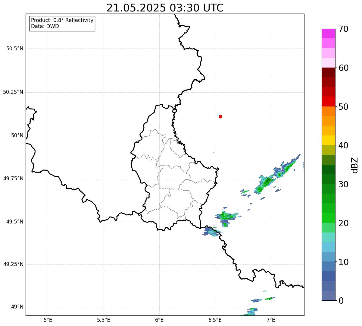The image size is (362, 326).
Task: Click the Data: DWD label
Action: point(45,26)
